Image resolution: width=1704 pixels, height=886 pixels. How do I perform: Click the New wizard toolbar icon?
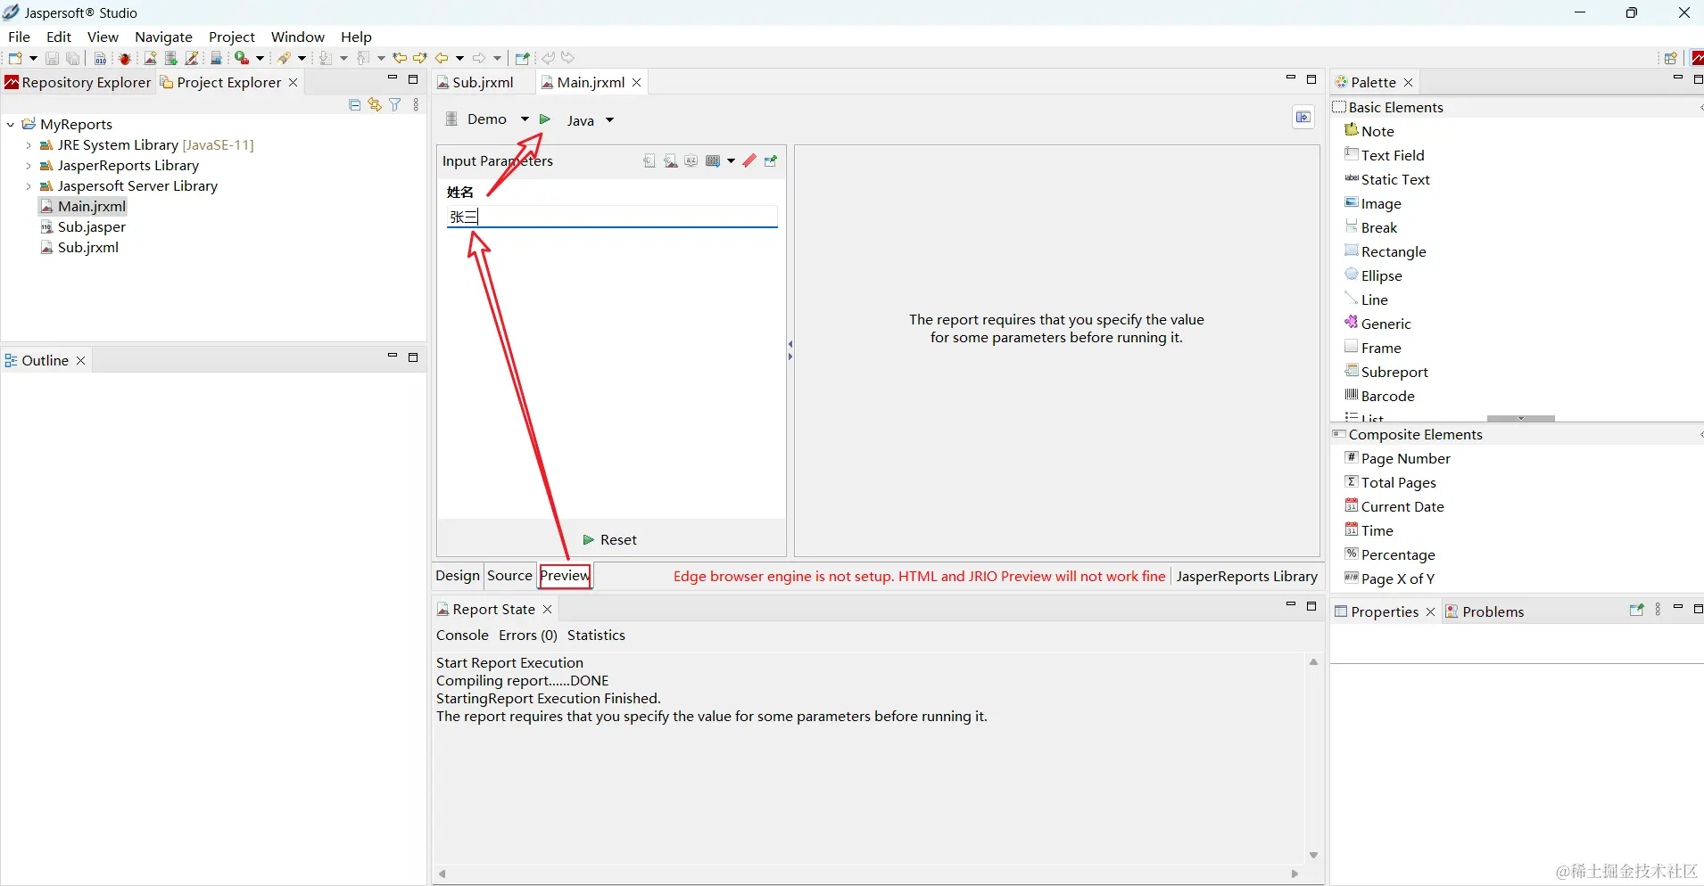coord(14,59)
